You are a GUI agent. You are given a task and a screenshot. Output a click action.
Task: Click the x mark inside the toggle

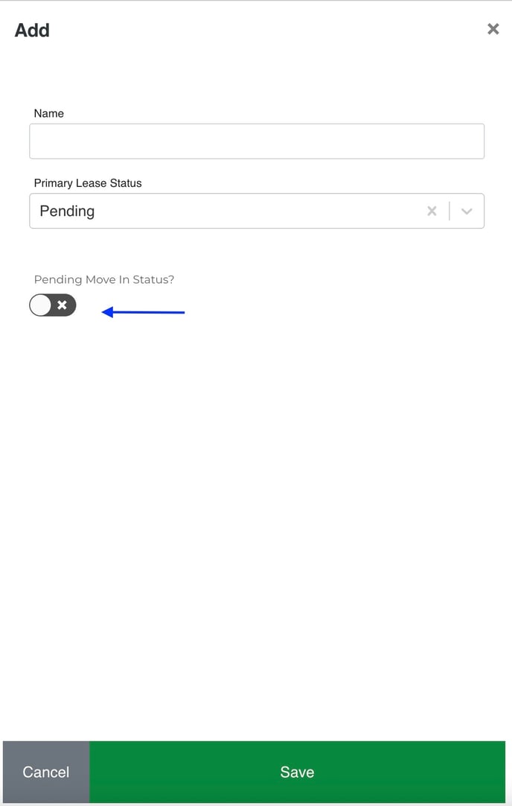click(x=63, y=305)
